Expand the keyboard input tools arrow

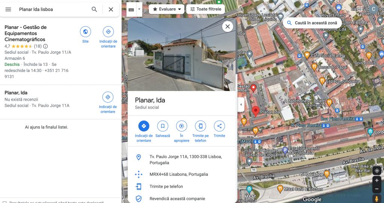click(139, 9)
